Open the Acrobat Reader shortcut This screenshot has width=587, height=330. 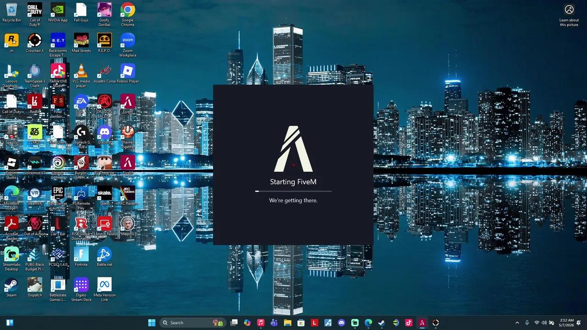pyautogui.click(x=11, y=228)
